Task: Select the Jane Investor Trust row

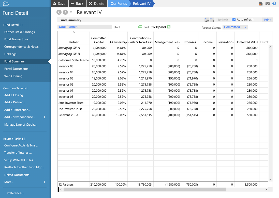Action: click(163, 103)
